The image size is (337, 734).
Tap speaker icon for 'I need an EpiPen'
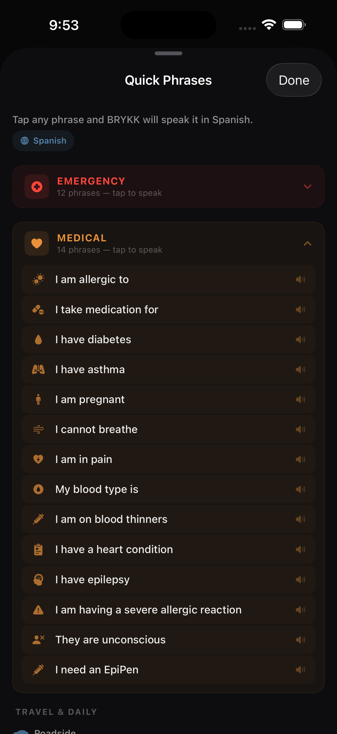pos(300,669)
